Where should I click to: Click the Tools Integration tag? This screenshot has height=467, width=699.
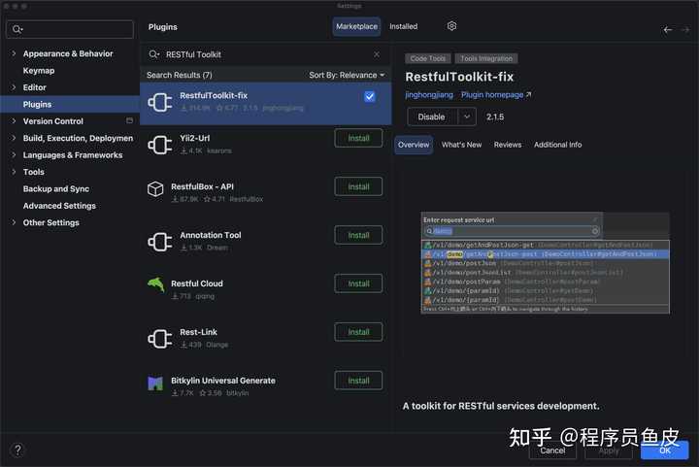486,58
